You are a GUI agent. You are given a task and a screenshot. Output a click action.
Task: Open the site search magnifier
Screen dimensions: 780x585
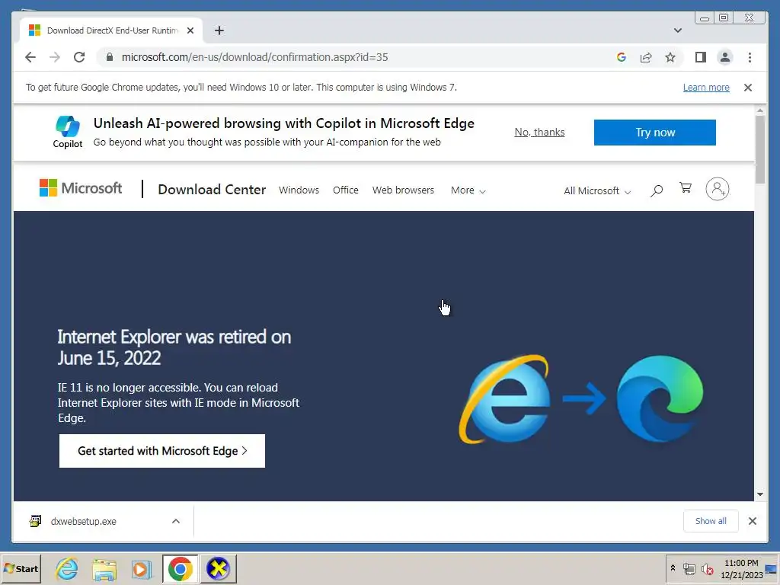(x=656, y=190)
